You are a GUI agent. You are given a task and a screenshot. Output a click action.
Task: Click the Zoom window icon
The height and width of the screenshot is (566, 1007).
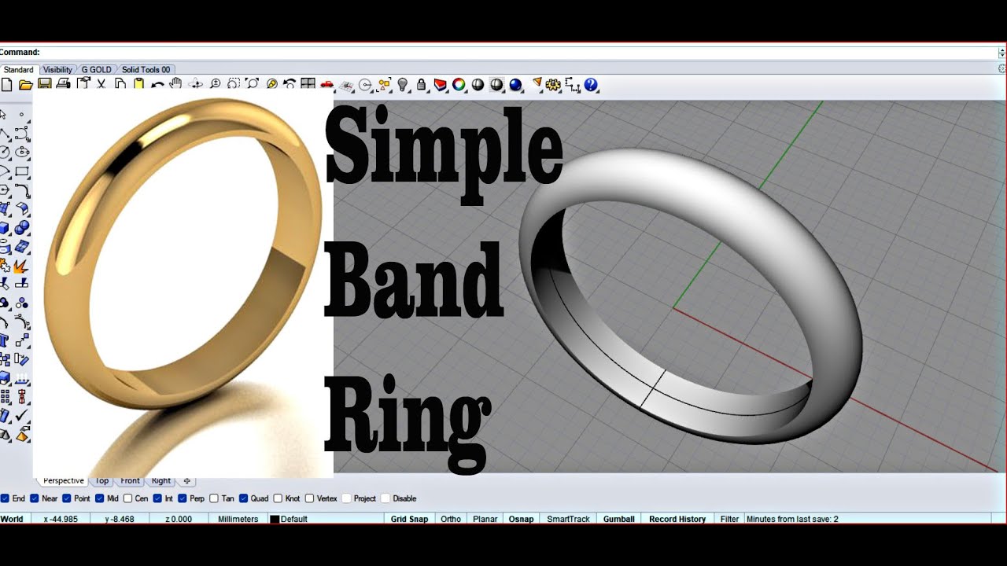(x=234, y=84)
